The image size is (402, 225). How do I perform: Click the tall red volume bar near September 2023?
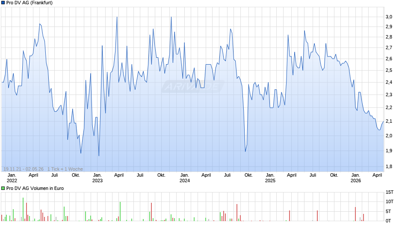(x=151, y=212)
